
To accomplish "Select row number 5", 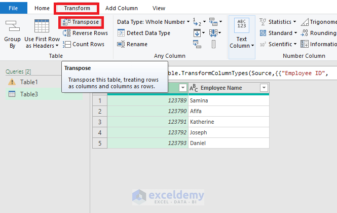I will click(x=100, y=143).
